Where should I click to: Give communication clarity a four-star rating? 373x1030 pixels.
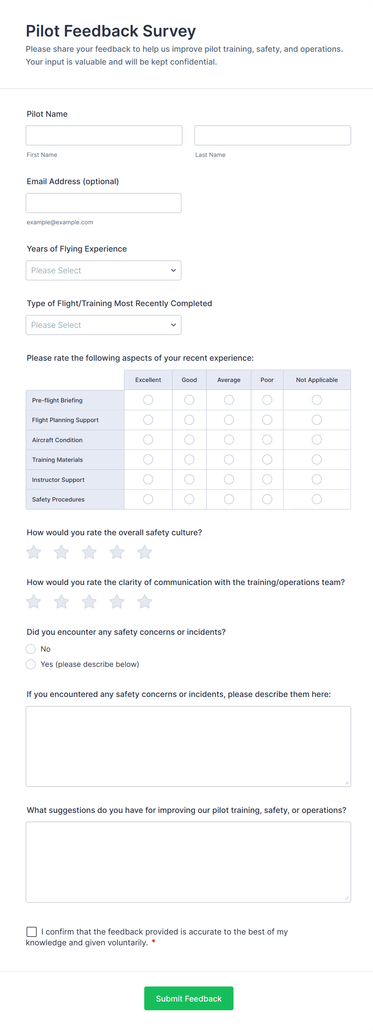(117, 602)
